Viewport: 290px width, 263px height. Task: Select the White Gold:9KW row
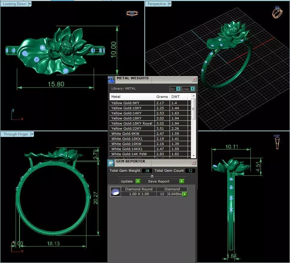pyautogui.click(x=150, y=134)
